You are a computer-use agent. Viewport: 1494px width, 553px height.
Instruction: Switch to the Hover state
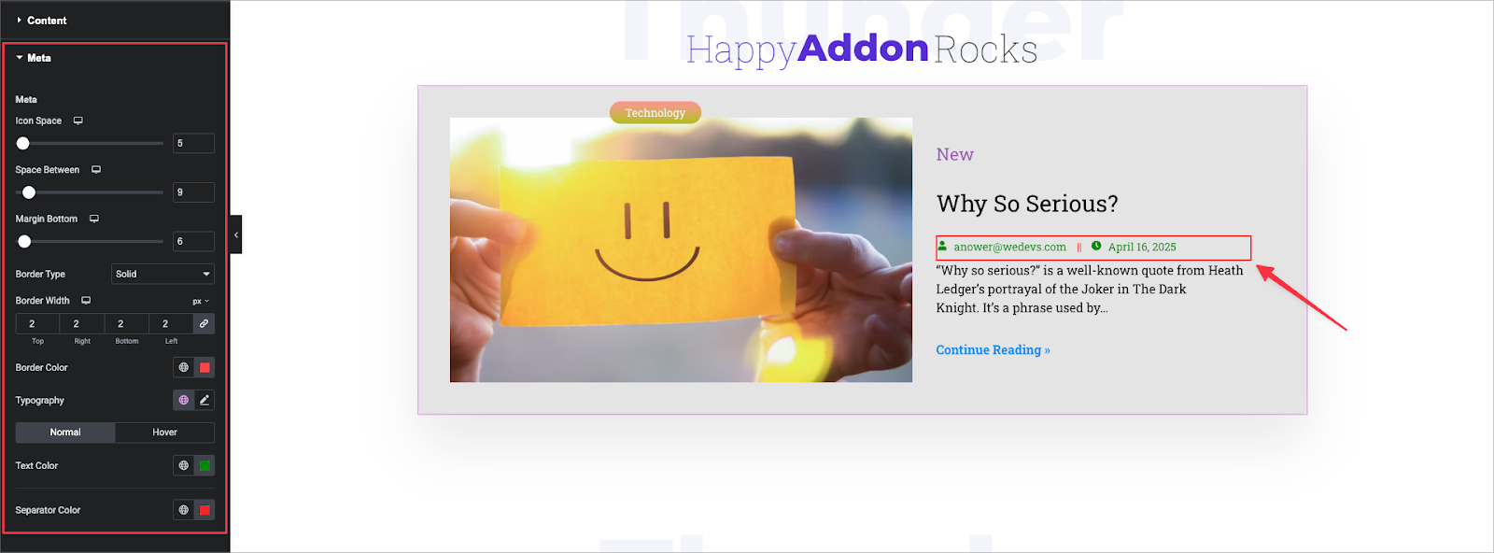tap(165, 432)
